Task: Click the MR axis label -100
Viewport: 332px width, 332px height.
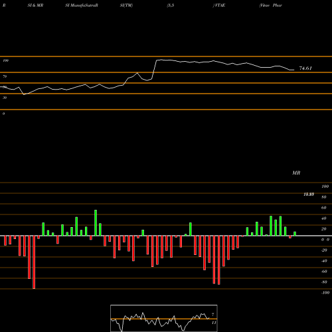Action: (x=325, y=293)
